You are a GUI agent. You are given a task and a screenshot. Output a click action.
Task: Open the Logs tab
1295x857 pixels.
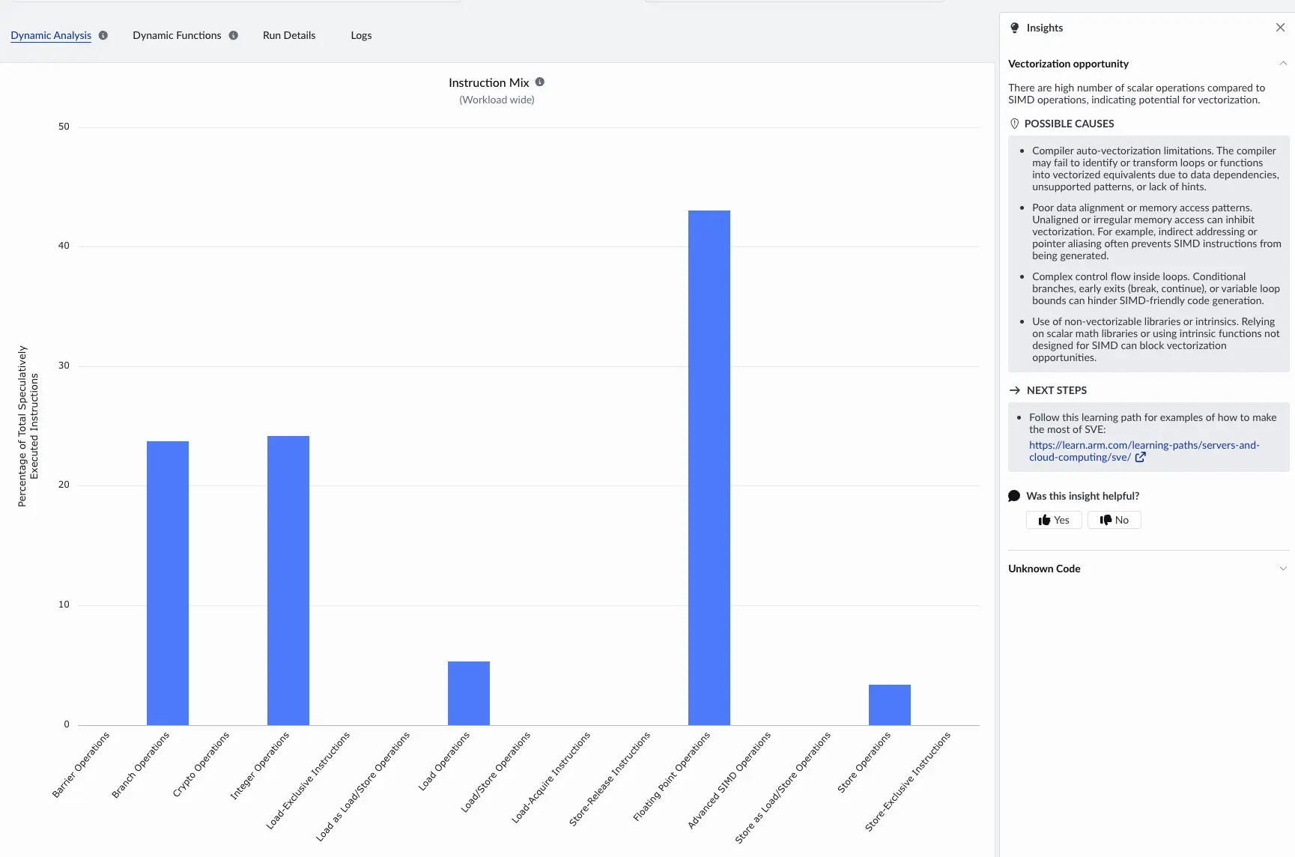click(361, 35)
